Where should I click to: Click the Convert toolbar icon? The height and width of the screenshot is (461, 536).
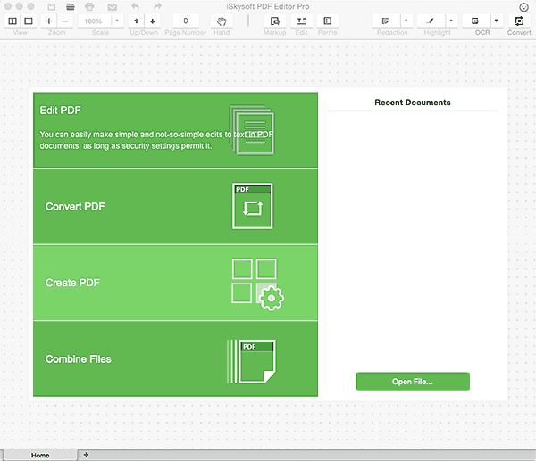click(519, 21)
